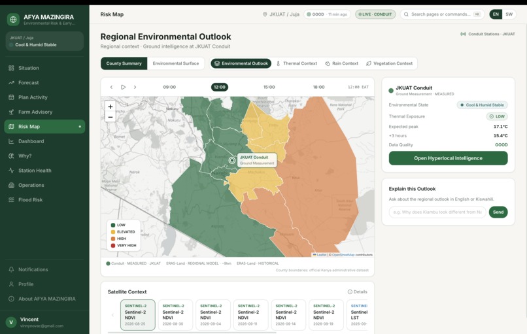The height and width of the screenshot is (334, 527).
Task: Click the Send button
Action: coord(498,212)
